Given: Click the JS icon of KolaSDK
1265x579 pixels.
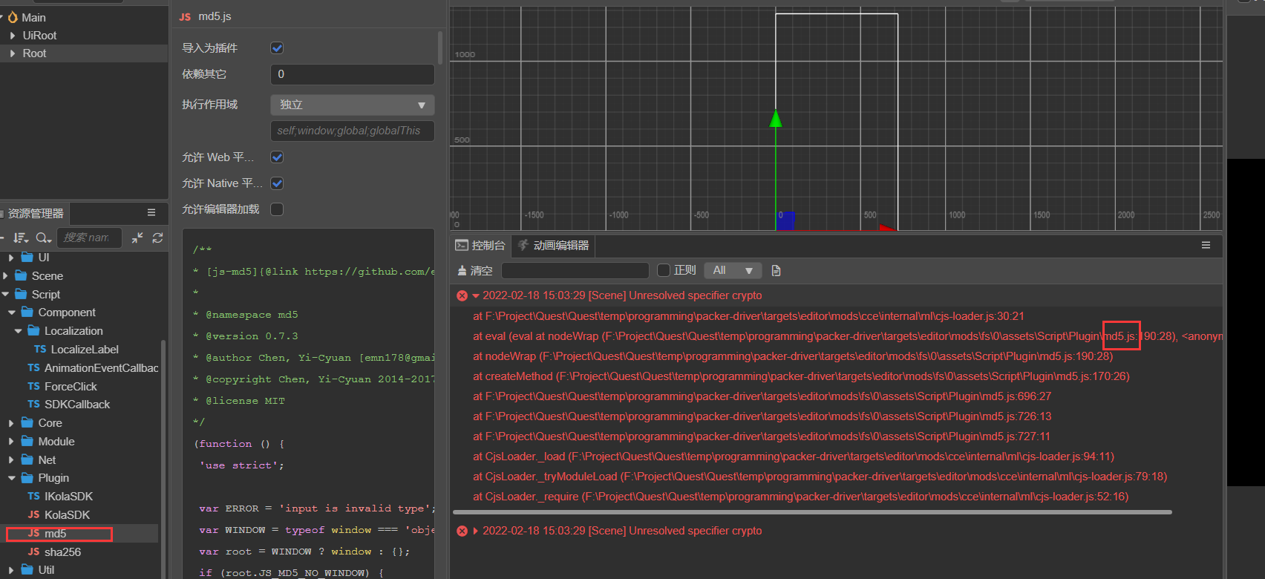Looking at the screenshot, I should point(33,514).
